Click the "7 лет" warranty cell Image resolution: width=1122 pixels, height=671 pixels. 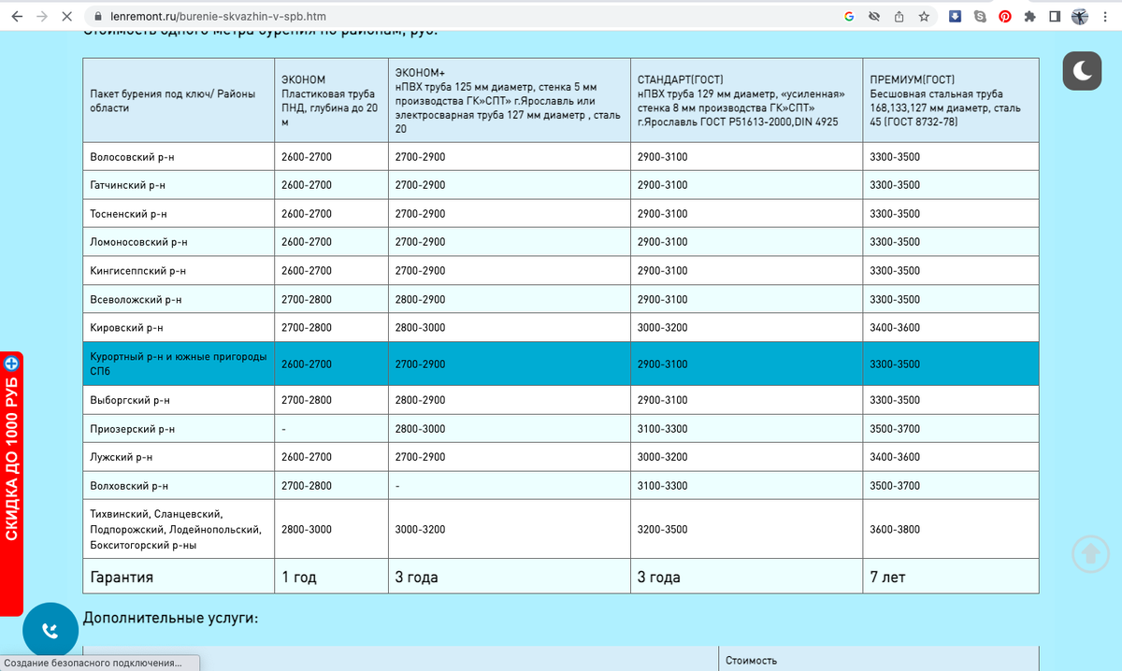point(951,577)
